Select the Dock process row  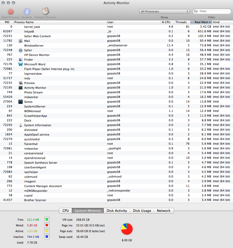click(x=116, y=120)
